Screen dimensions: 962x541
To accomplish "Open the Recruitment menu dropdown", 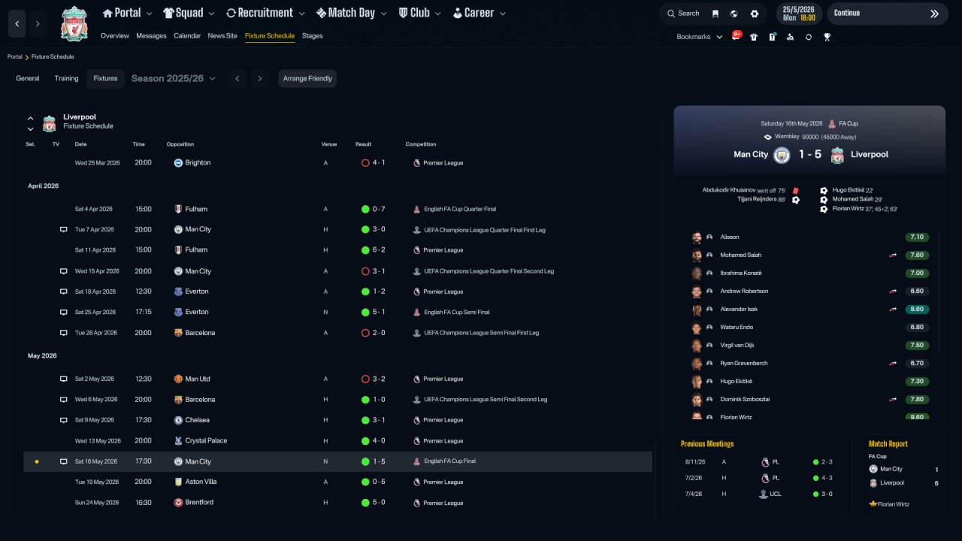I will [265, 13].
